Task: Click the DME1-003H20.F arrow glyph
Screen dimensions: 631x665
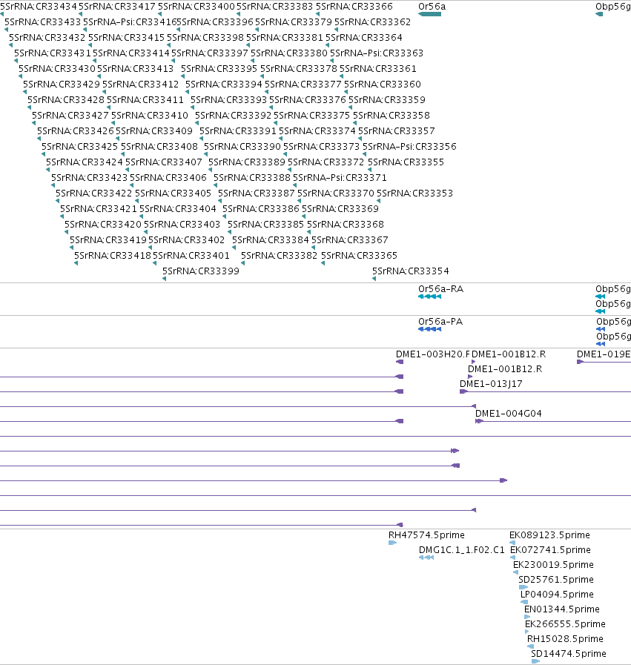Action: pos(400,362)
